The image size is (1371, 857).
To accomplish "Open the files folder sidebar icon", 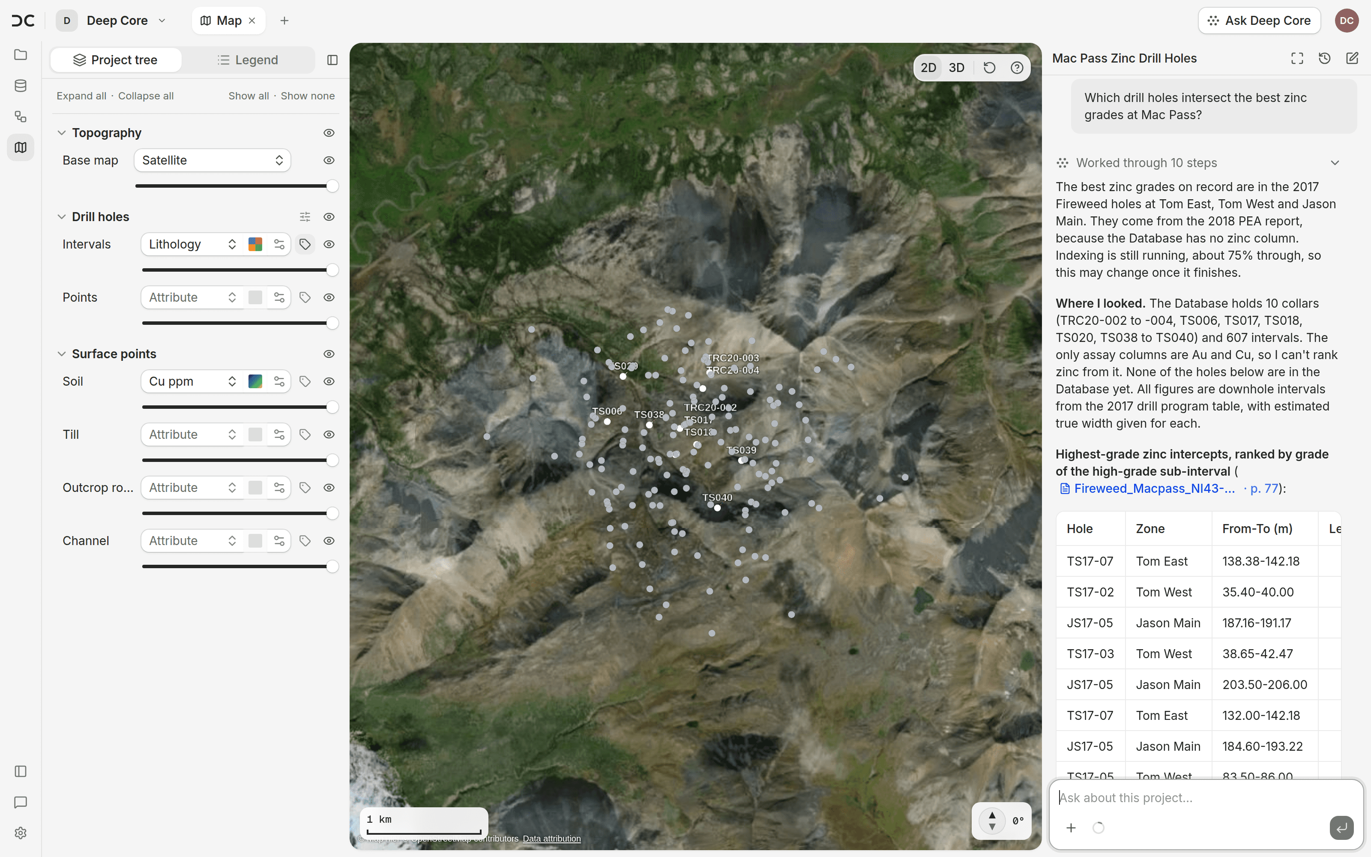I will click(x=21, y=55).
